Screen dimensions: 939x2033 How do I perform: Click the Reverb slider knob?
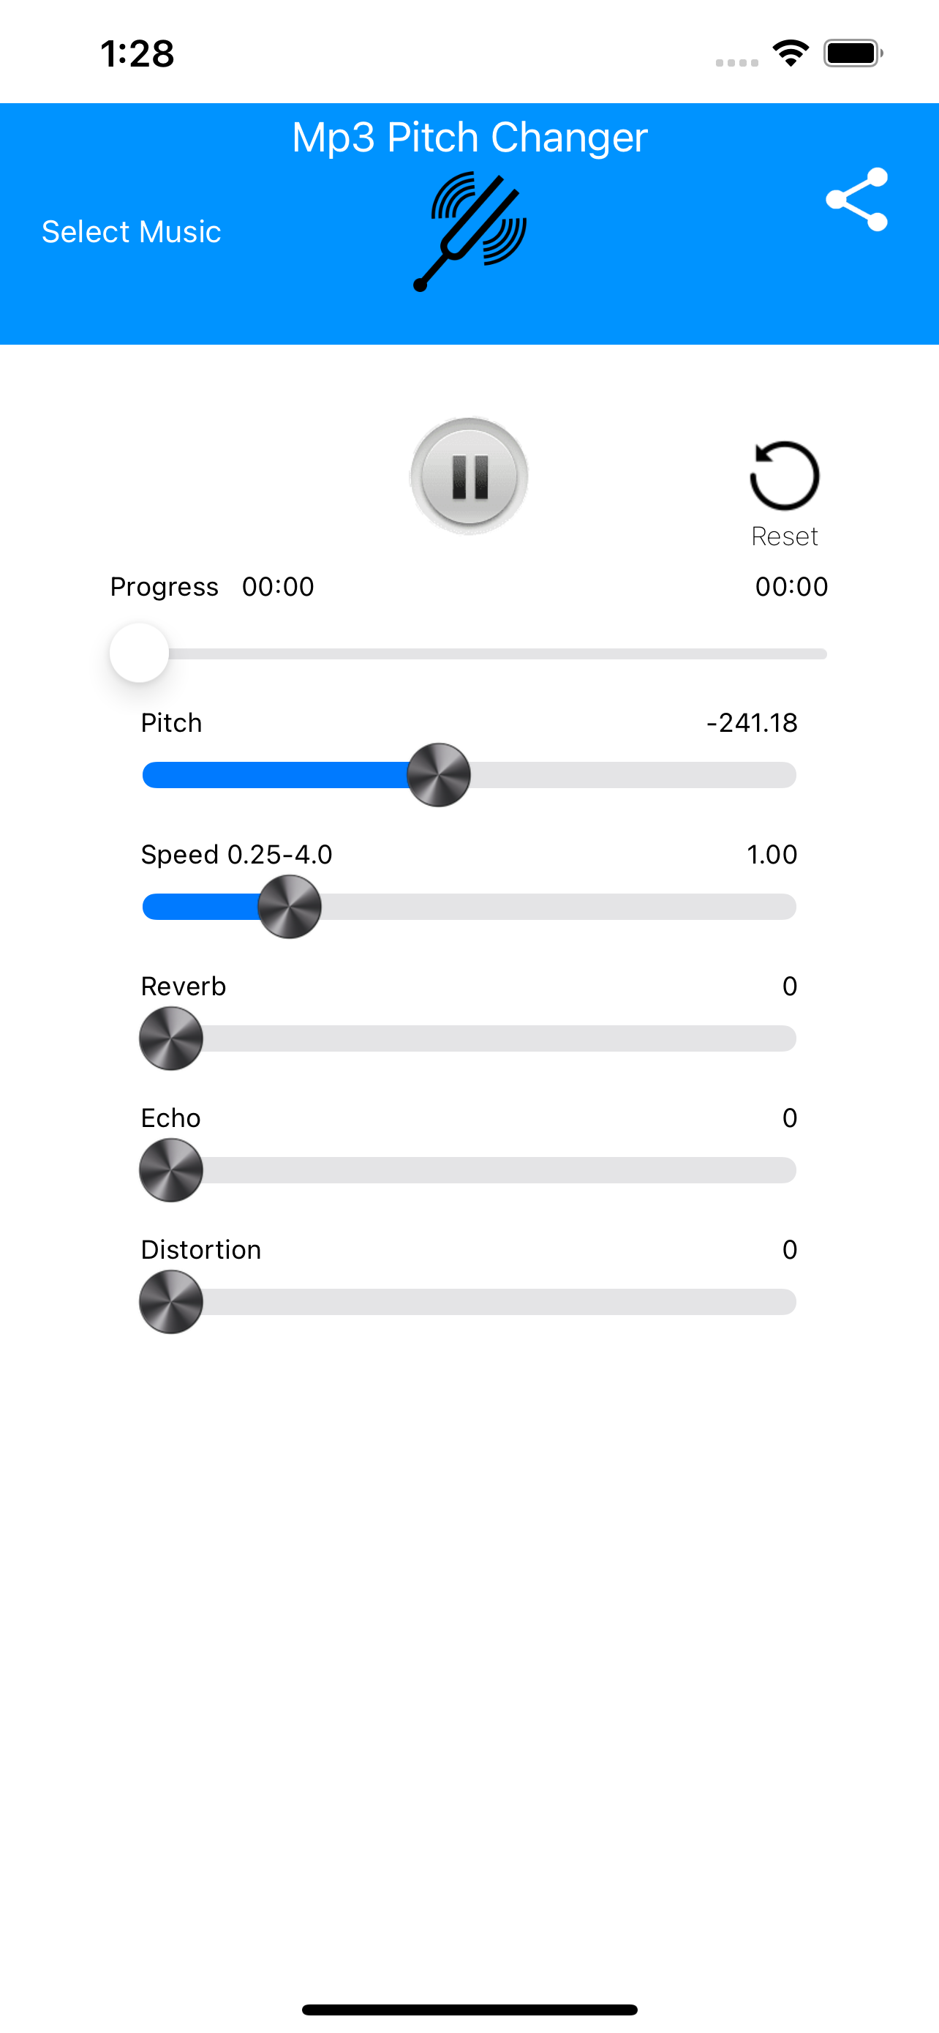tap(171, 1038)
